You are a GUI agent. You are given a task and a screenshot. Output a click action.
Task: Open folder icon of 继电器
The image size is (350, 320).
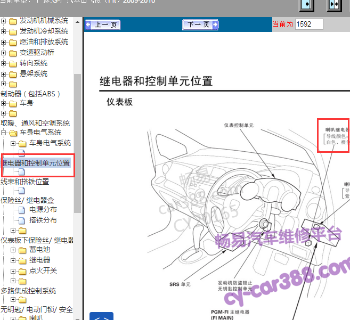(x=22, y=261)
